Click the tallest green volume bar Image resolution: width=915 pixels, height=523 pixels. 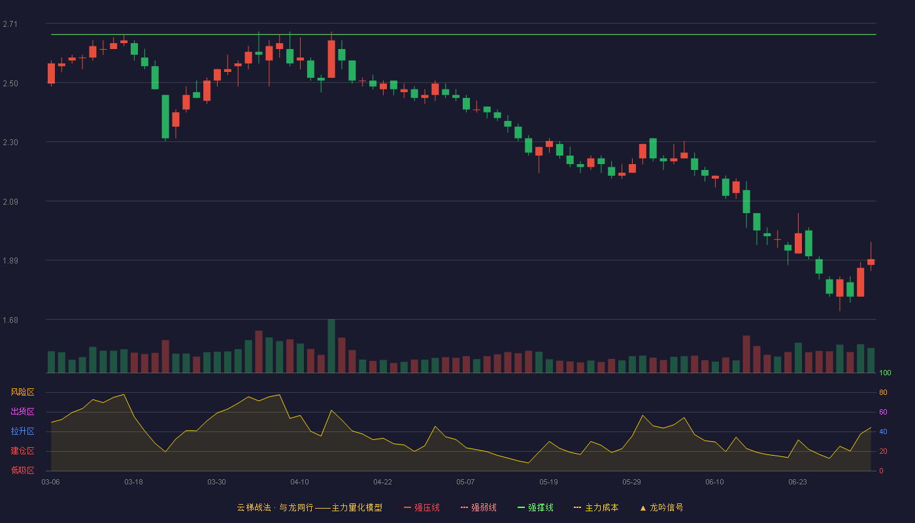coord(331,346)
